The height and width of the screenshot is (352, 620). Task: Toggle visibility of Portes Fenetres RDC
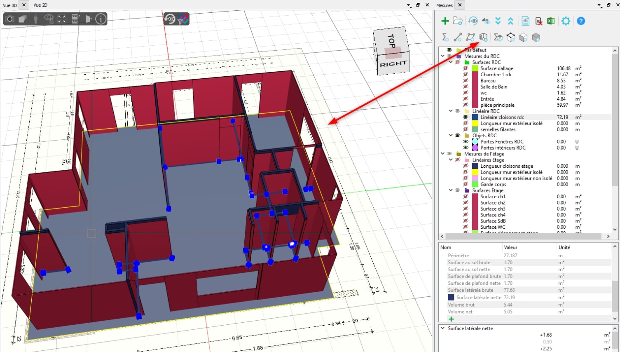466,141
